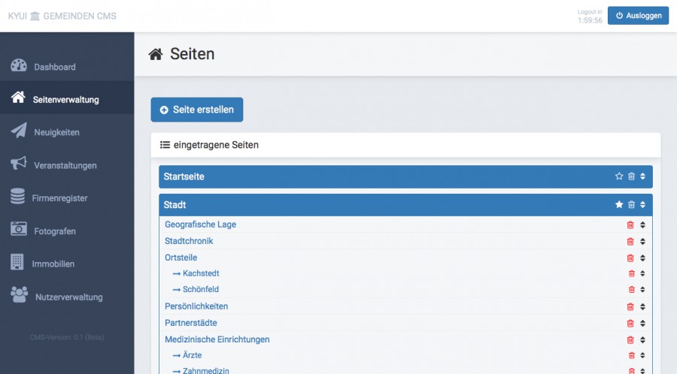Screen dimensions: 677x374
Task: Click the trash icon in Startseite header
Action: tap(631, 176)
